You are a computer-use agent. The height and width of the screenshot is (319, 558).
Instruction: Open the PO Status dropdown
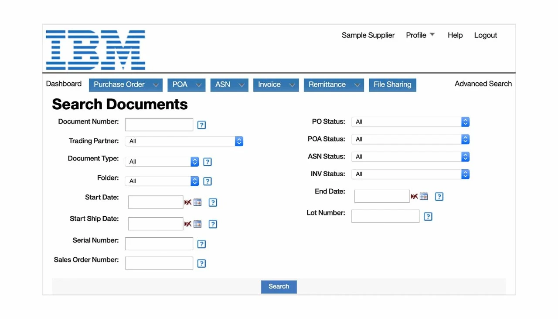click(x=410, y=122)
